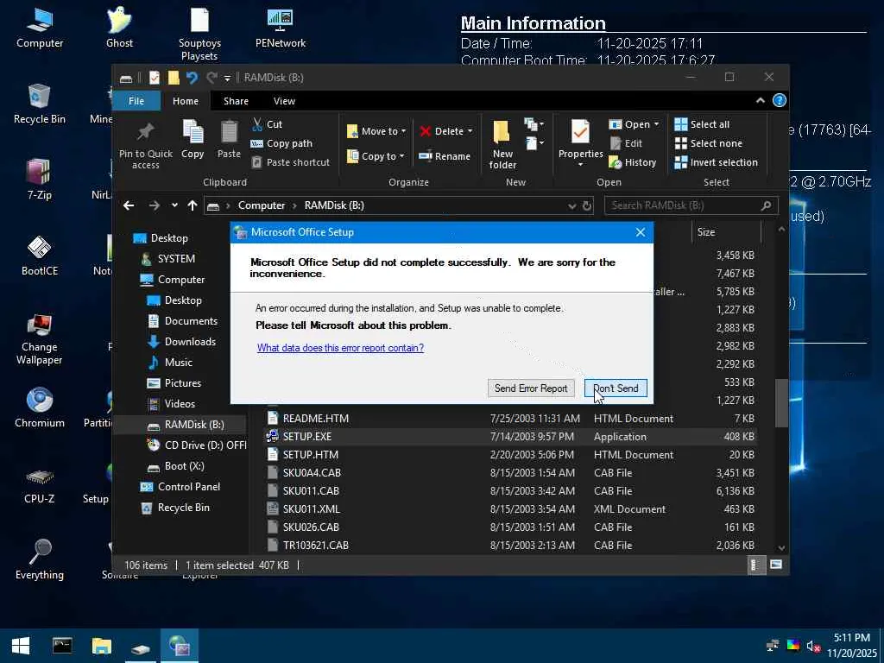884x663 pixels.
Task: Click Don't Send in Office Setup dialog
Action: point(616,388)
